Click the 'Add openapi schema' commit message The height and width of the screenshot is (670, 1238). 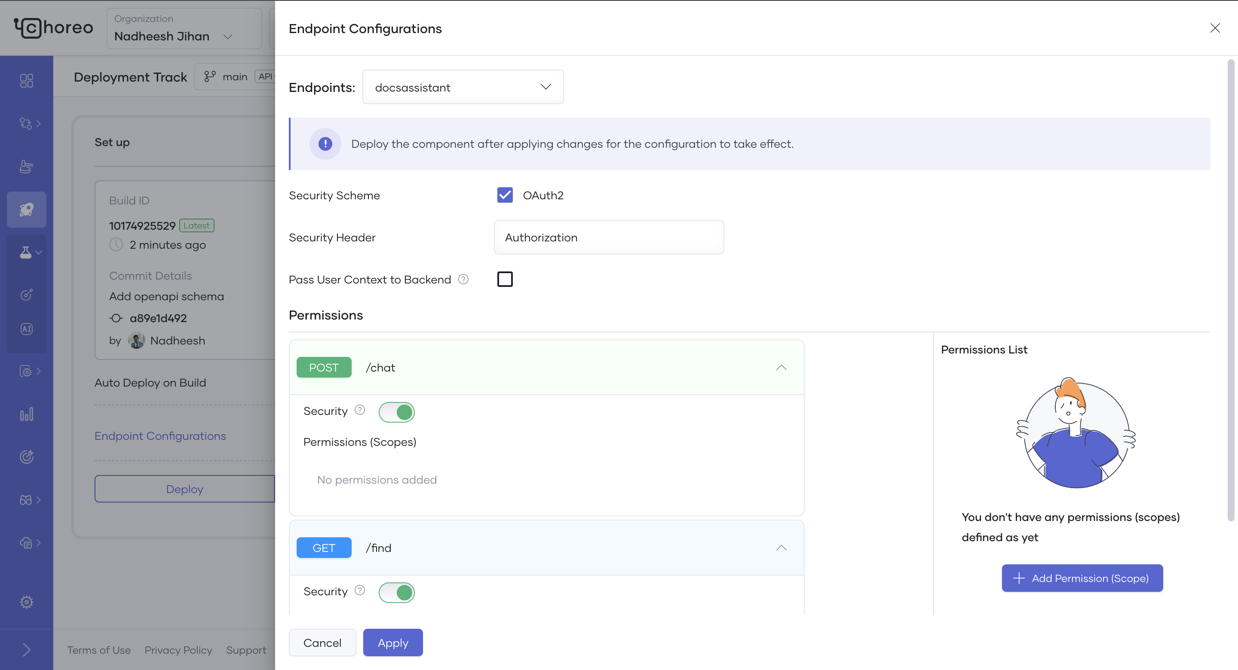166,296
